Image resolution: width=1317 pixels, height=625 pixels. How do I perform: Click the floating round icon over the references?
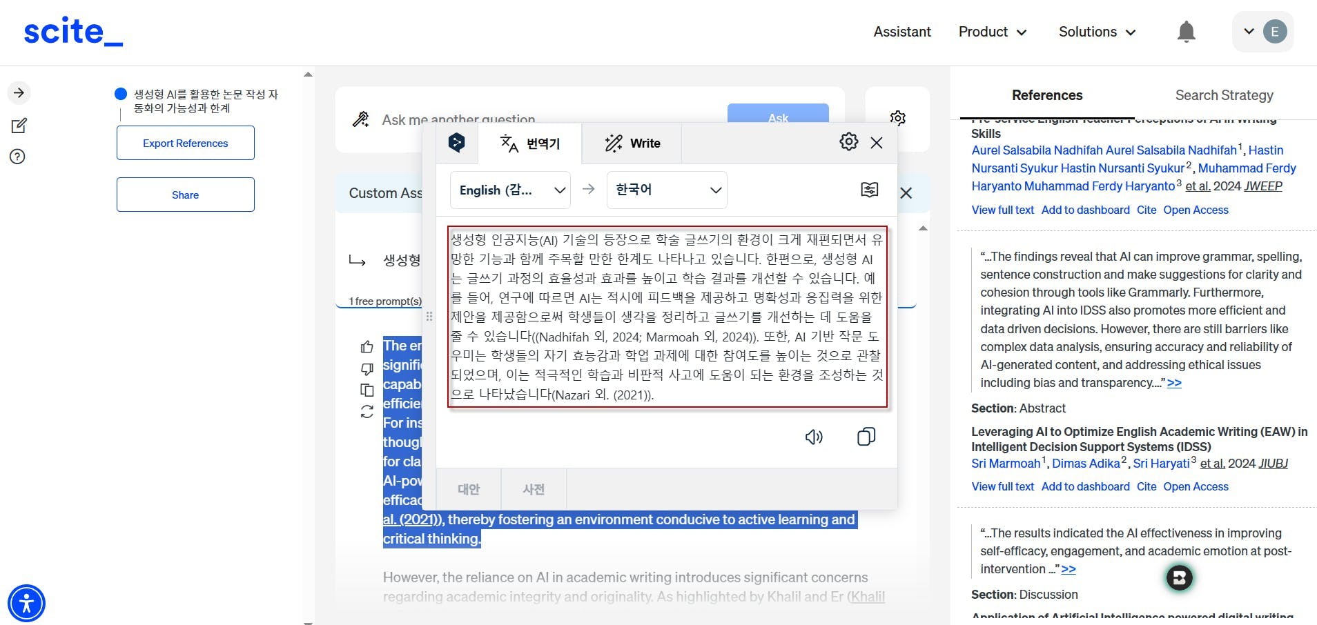(1180, 578)
